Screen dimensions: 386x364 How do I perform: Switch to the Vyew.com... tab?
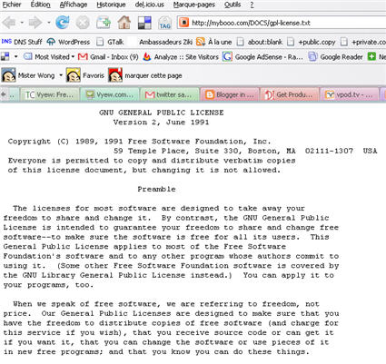point(110,94)
